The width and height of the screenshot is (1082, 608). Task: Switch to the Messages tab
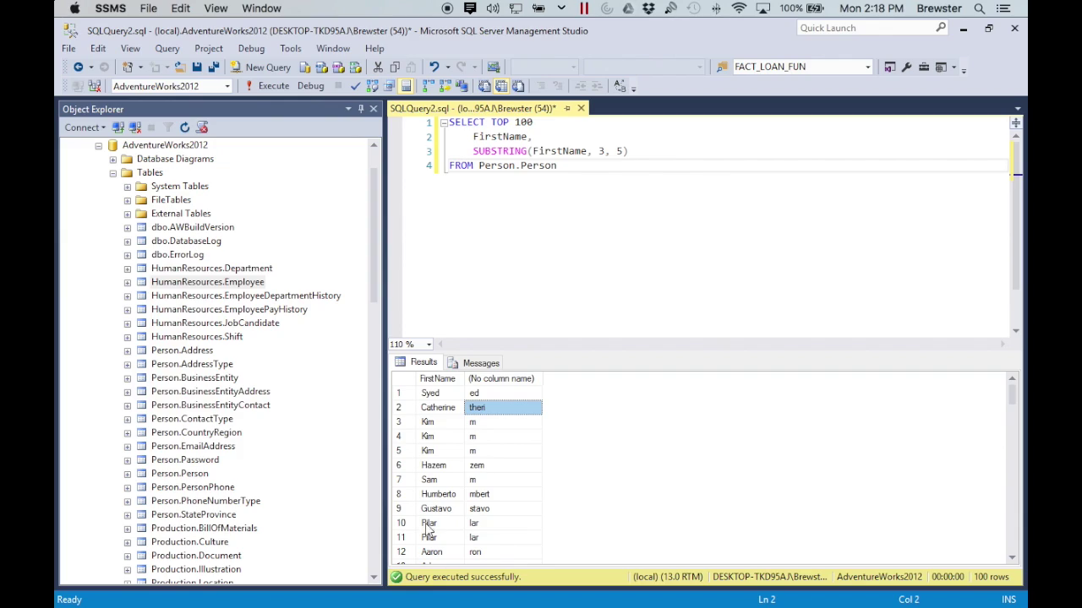(480, 363)
